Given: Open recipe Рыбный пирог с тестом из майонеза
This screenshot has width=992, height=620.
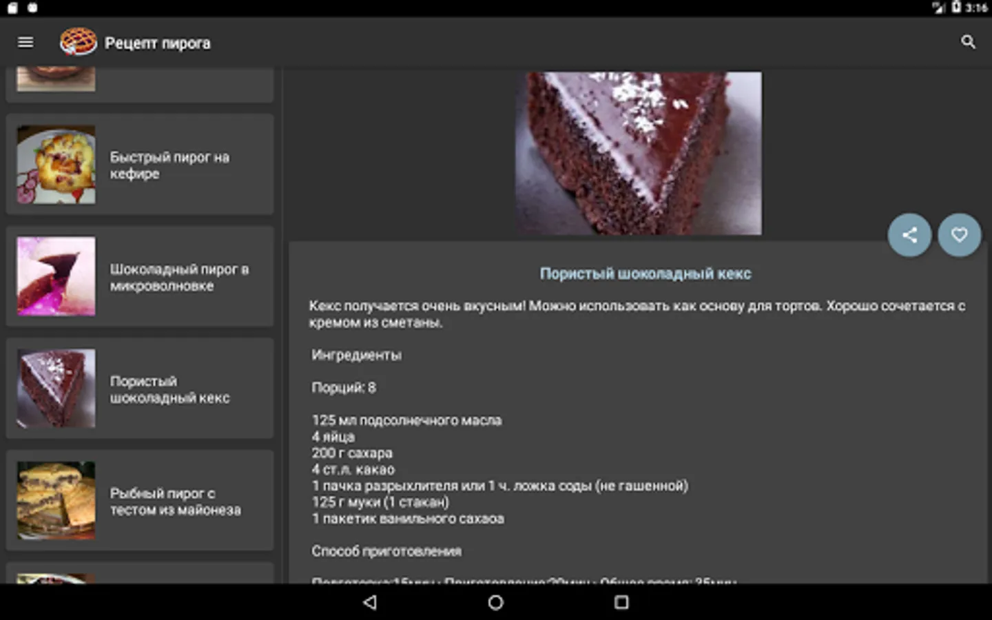Looking at the screenshot, I should tap(140, 501).
